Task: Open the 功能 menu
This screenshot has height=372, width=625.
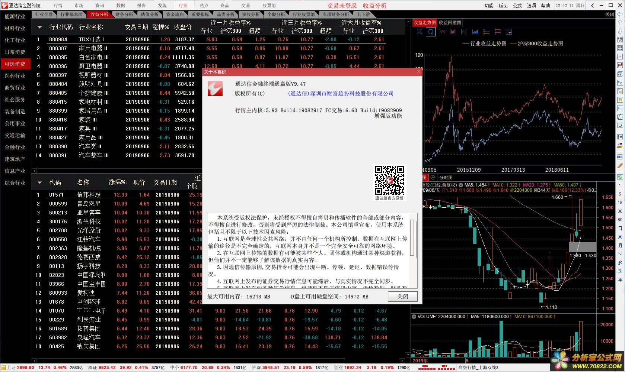Action: coord(489,6)
